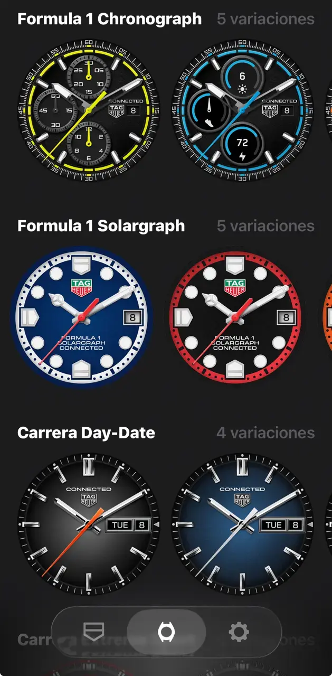
Task: Select the blue Formula 1 Chronograph face
Action: tap(243, 109)
